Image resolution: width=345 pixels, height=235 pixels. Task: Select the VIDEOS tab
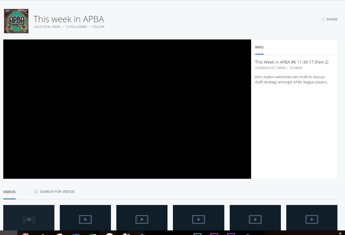[9, 192]
